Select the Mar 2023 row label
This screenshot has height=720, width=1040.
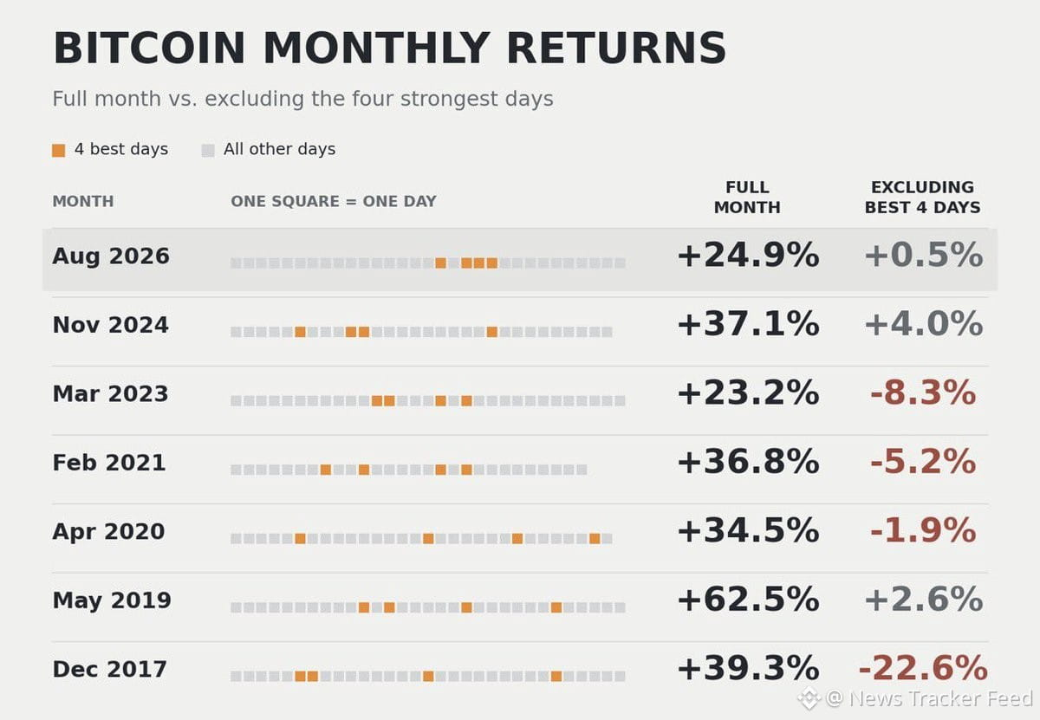coord(110,393)
